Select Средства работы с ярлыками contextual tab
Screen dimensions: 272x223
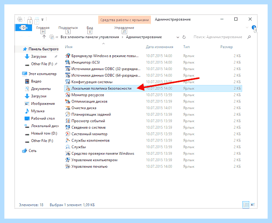click(125, 20)
